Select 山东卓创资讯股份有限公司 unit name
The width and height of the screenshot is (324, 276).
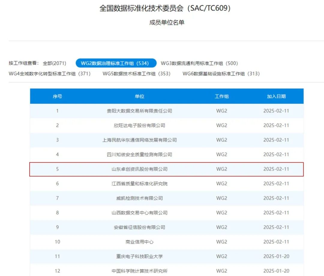click(139, 169)
